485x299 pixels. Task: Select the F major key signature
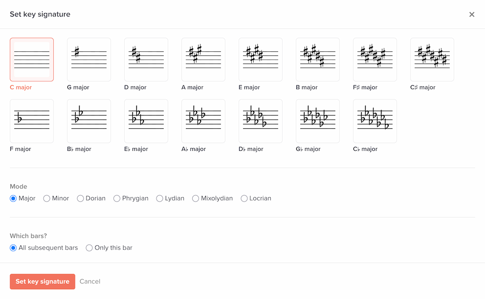tap(32, 121)
